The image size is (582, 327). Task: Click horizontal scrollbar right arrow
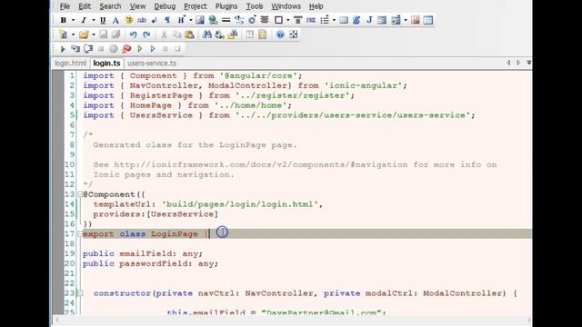point(528,320)
